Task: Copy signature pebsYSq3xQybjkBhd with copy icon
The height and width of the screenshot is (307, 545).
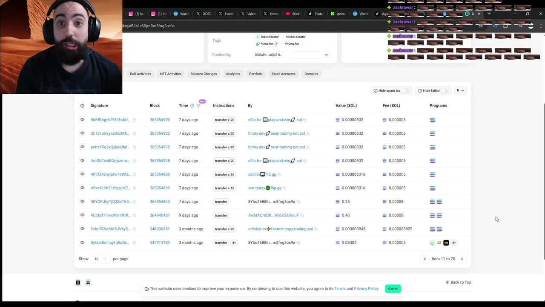Action: click(x=135, y=147)
